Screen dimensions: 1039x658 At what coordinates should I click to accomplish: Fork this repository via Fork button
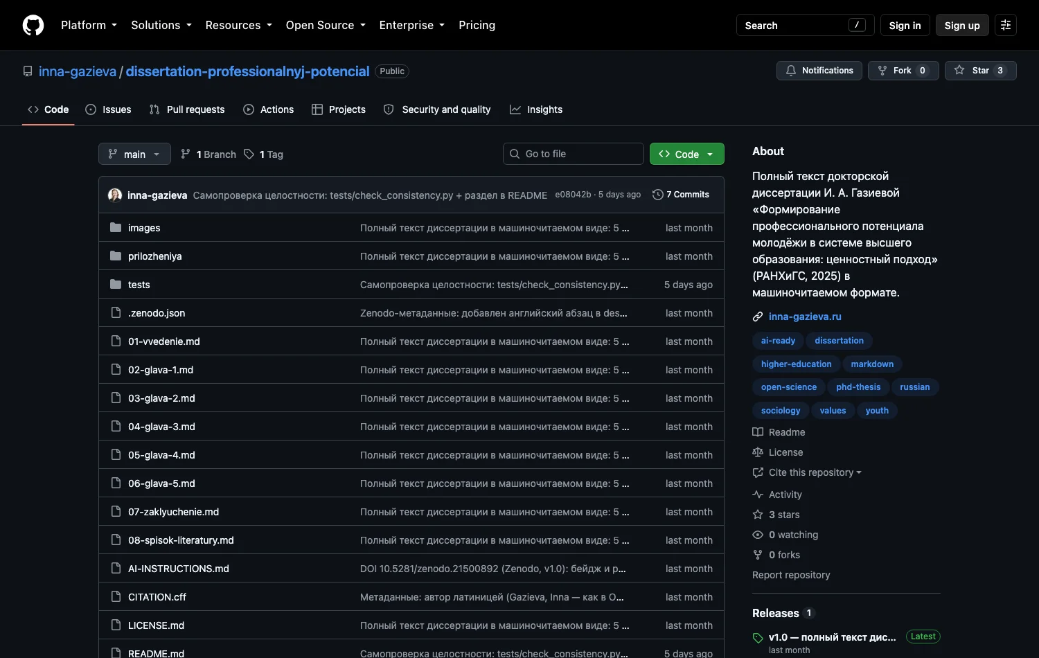coord(903,71)
